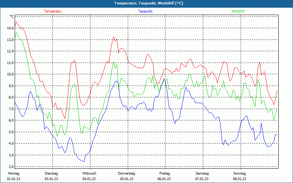Click the 14,0 y-axis value
Image resolution: width=293 pixels, height=183 pixels.
tap(11, 28)
